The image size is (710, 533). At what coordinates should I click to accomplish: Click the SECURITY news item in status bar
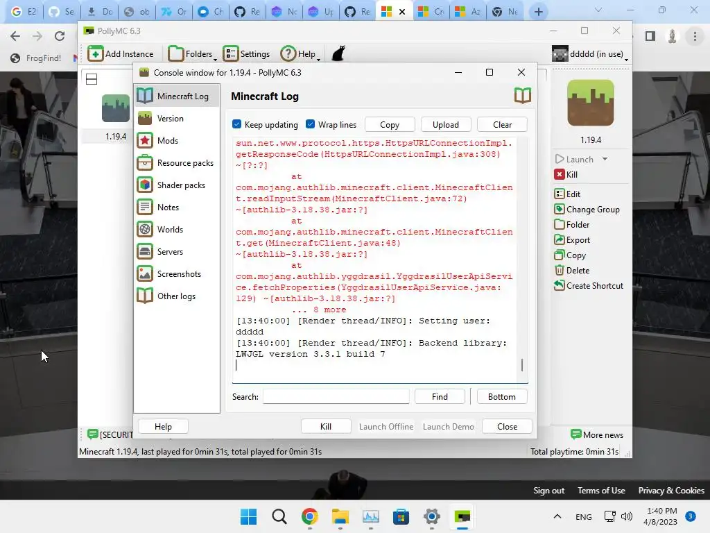pyautogui.click(x=110, y=434)
